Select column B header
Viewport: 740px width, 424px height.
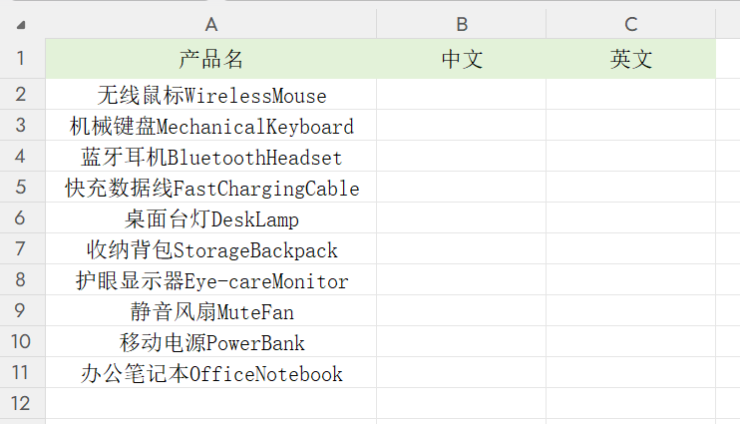[x=462, y=24]
